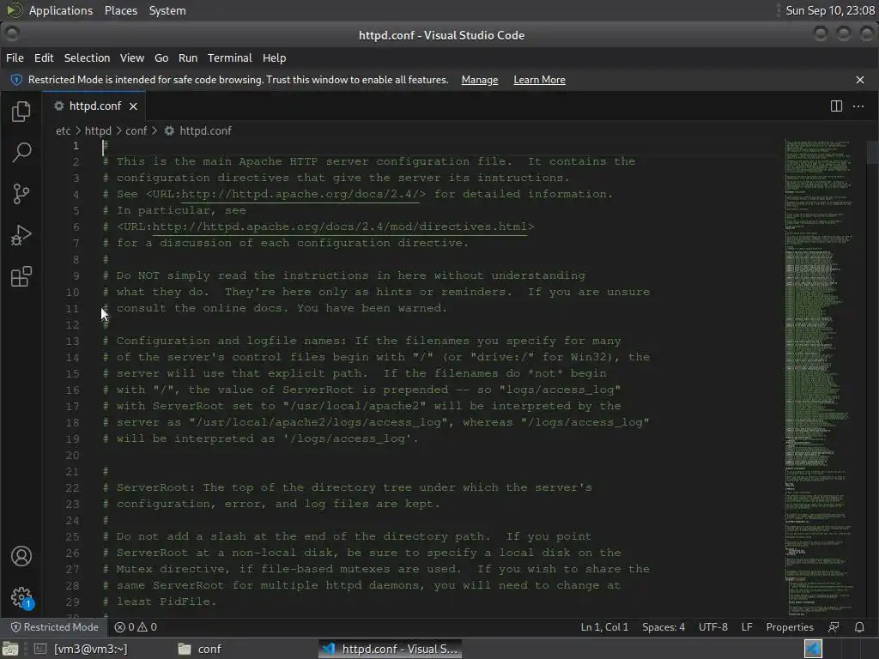Open the directives.html URL on line 6
This screenshot has height=659, width=879.
[340, 227]
